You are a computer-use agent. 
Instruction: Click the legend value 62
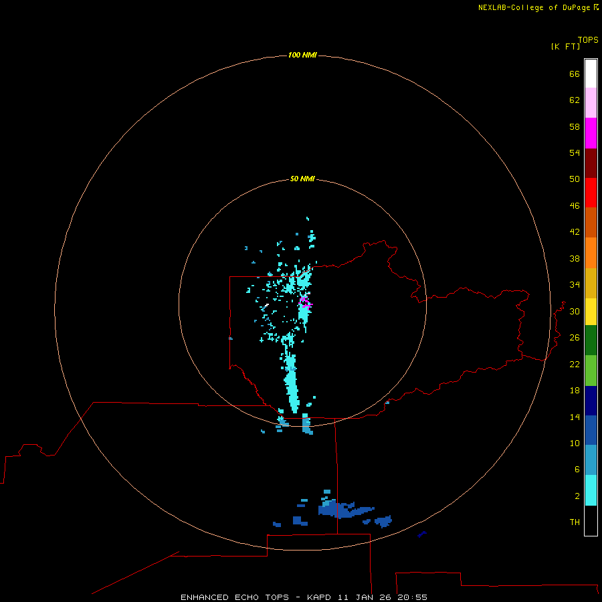tap(575, 100)
